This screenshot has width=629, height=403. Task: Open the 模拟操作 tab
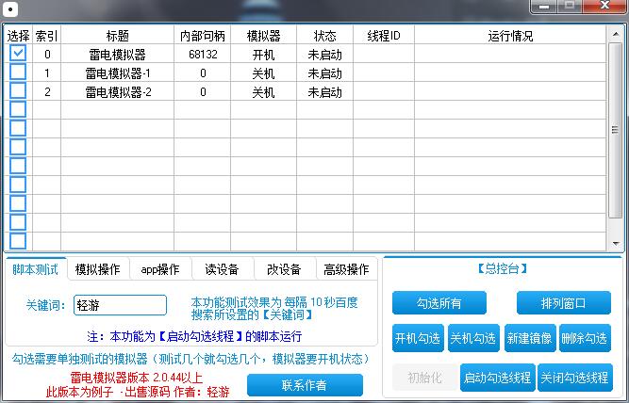[98, 269]
